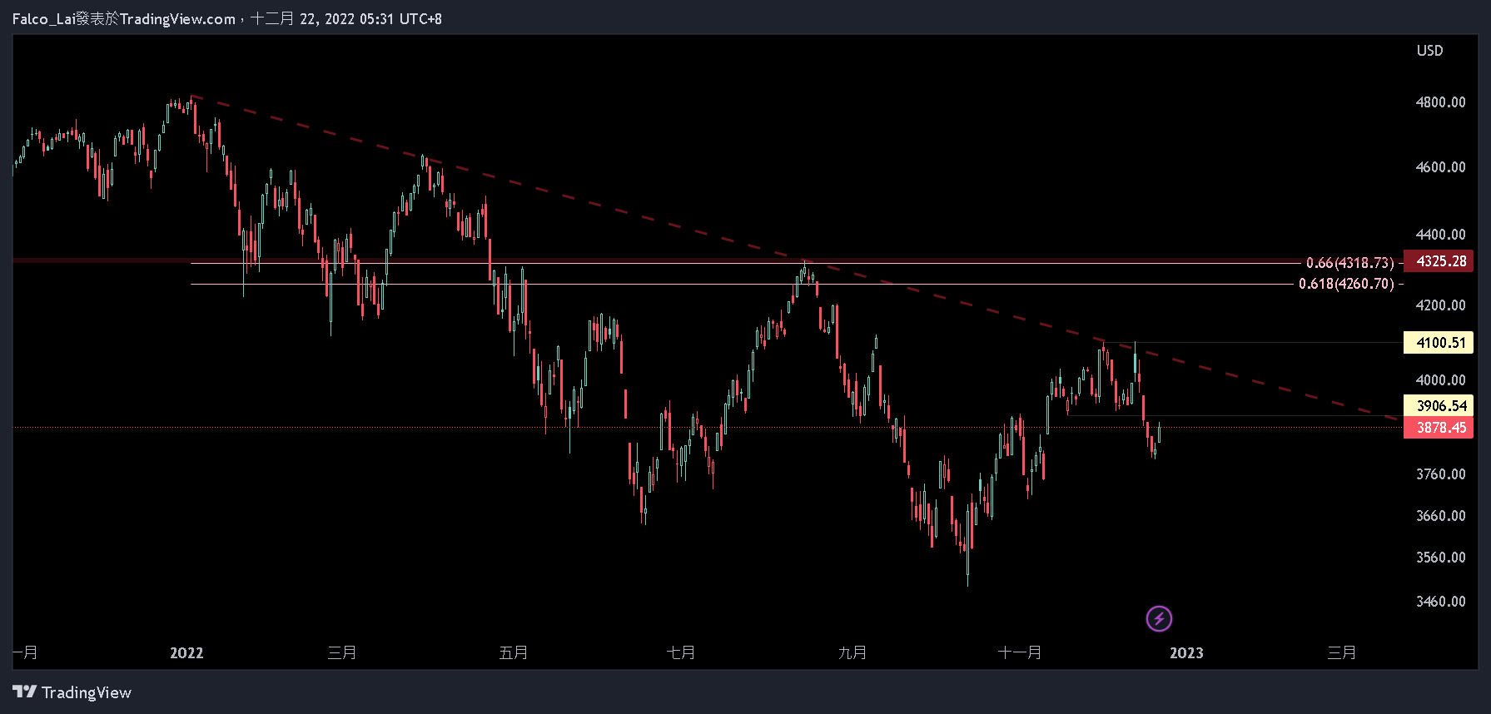Select the 4100.51 yellow price label

[1439, 343]
